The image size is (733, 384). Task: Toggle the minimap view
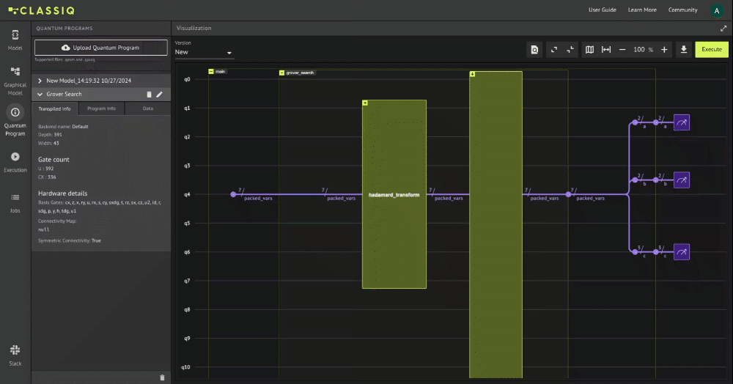click(589, 50)
